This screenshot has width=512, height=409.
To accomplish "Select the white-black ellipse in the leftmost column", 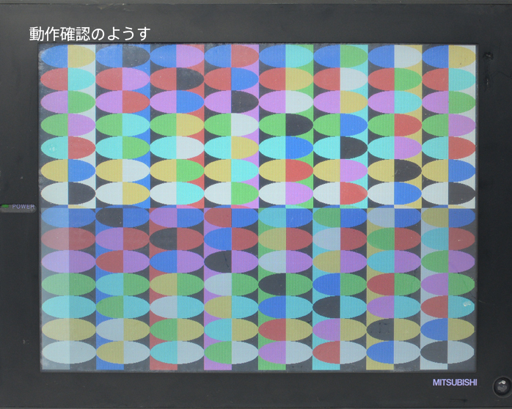I will pos(68,193).
